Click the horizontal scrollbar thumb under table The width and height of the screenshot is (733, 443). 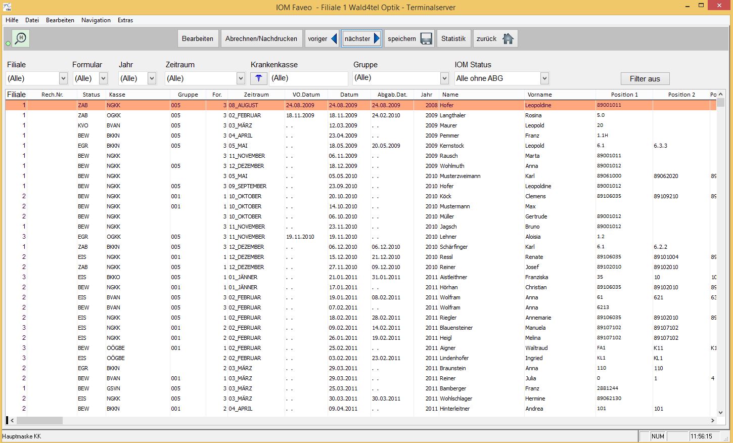pyautogui.click(x=39, y=420)
